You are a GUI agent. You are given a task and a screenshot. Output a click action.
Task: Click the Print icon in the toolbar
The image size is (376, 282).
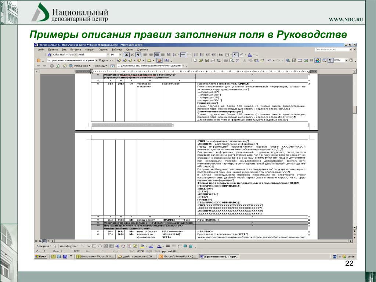coord(226,60)
